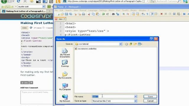Open the Search menu in Notepad++

(69, 11)
